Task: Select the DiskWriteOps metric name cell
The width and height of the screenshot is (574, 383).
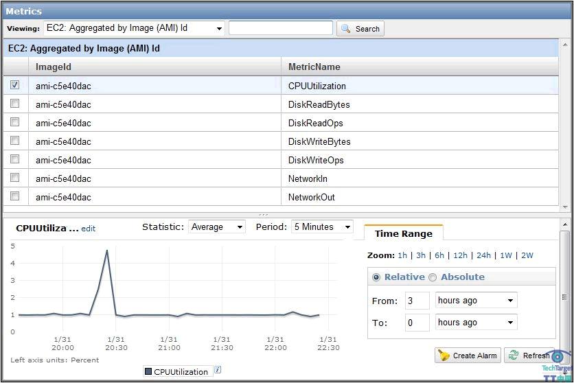Action: pos(420,160)
